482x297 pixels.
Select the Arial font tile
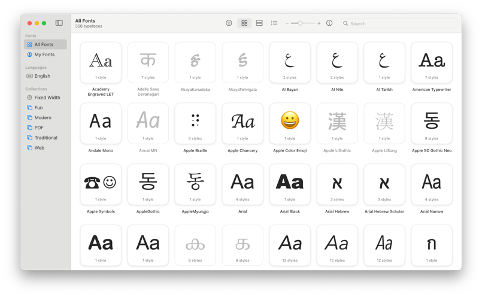[x=242, y=184]
